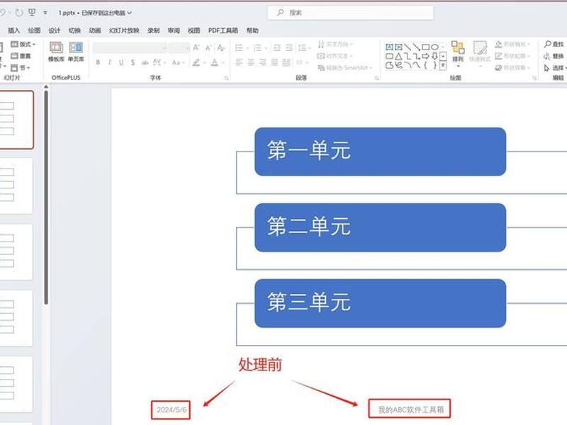The image size is (567, 425).
Task: Open the PDF工具箱 tab
Action: click(x=223, y=30)
